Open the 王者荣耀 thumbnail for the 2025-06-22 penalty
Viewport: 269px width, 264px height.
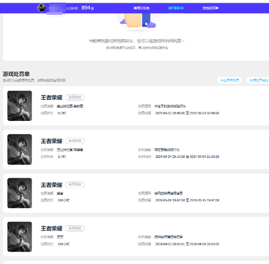19,106
